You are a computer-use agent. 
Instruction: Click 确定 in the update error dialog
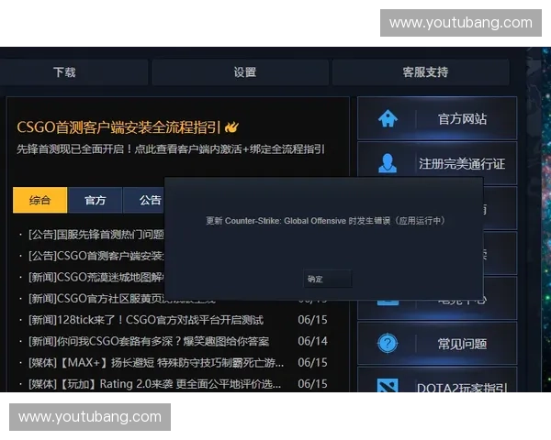click(x=328, y=279)
